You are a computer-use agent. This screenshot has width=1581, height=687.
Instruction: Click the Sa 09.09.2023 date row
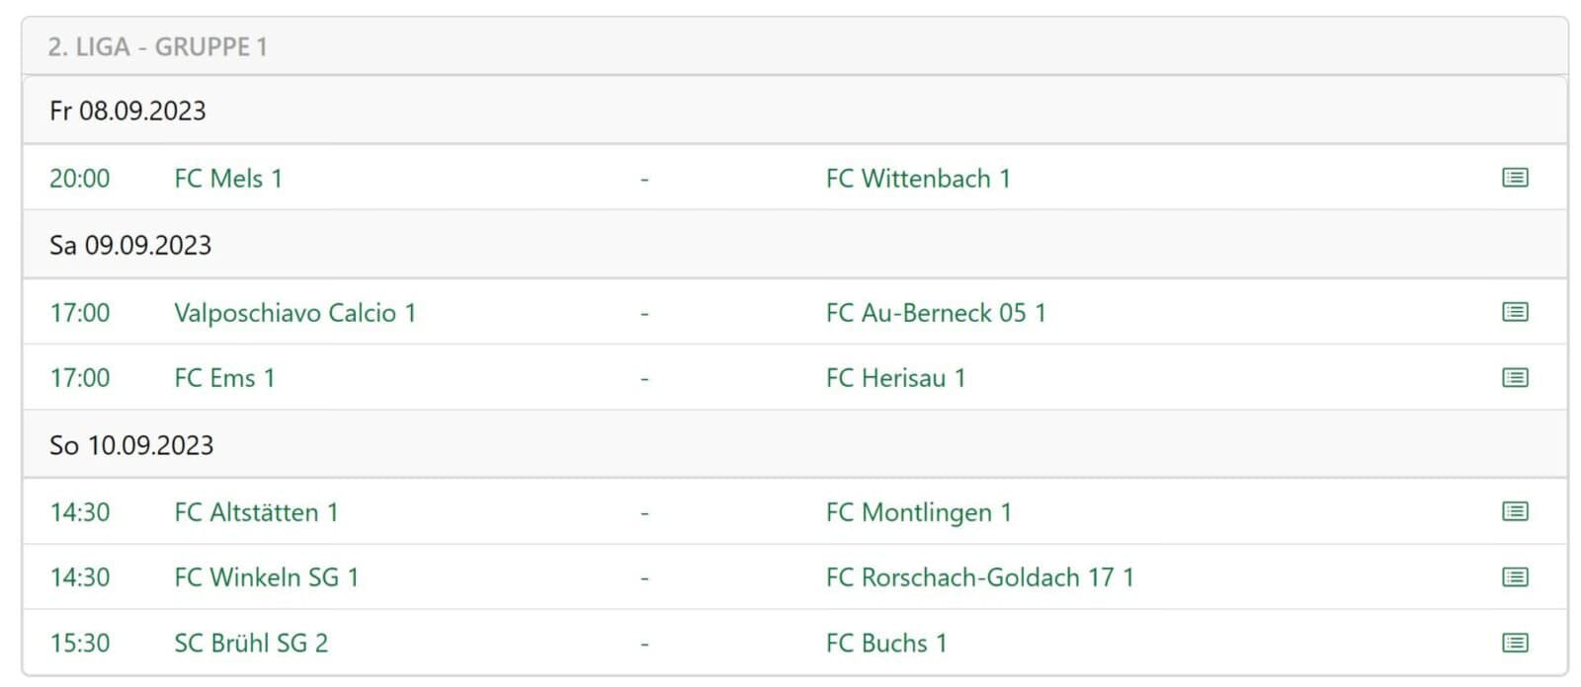[x=130, y=245]
